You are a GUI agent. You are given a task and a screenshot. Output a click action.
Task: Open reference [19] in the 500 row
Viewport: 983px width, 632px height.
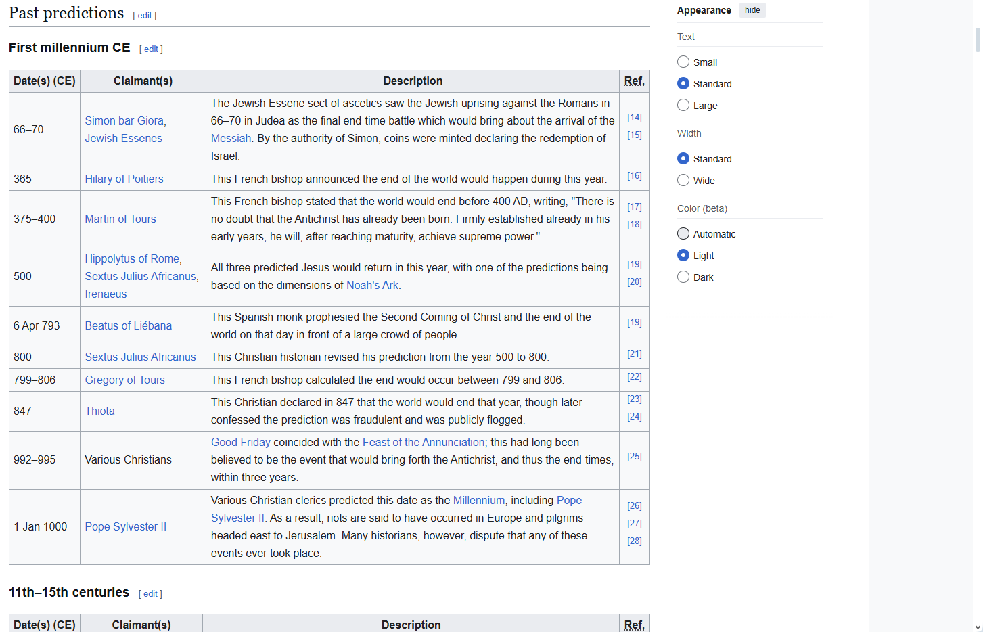pos(635,264)
